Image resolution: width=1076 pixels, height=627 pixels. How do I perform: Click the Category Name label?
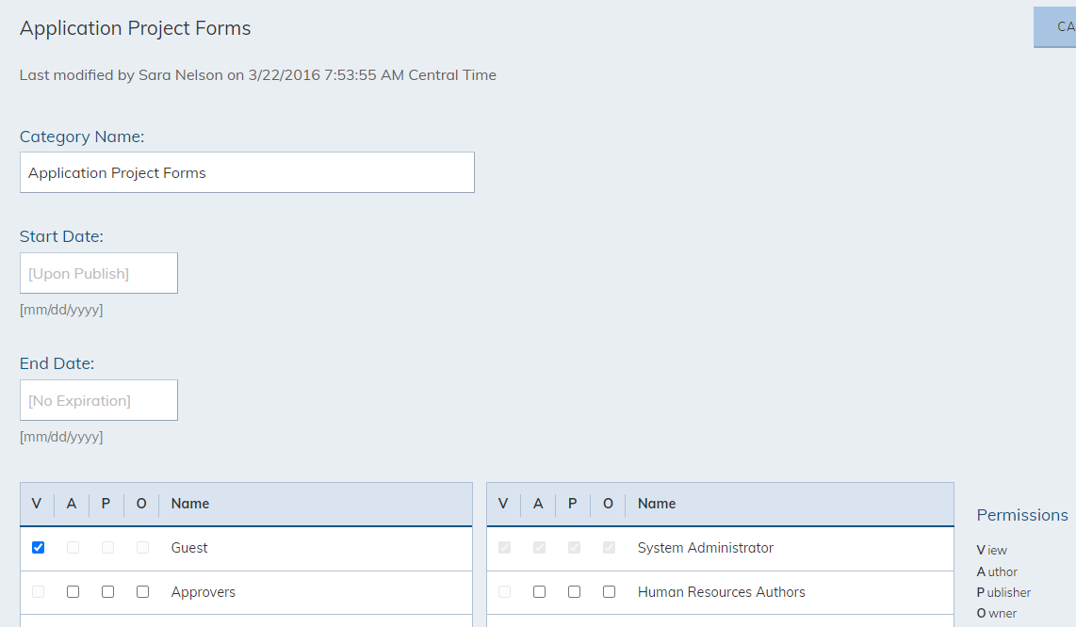[x=82, y=137]
